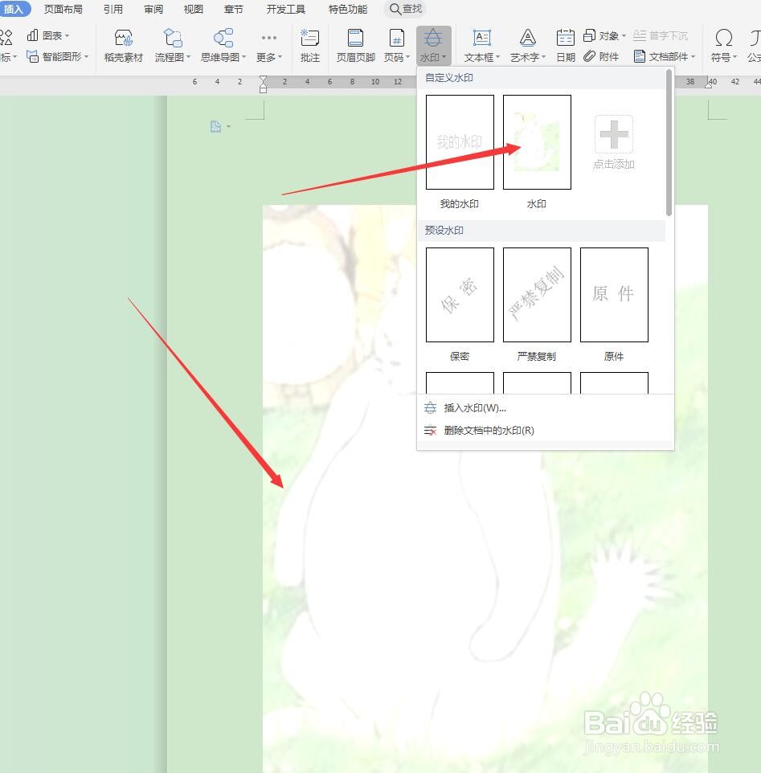
Task: Expand the 页码 dropdown arrow
Action: point(407,57)
